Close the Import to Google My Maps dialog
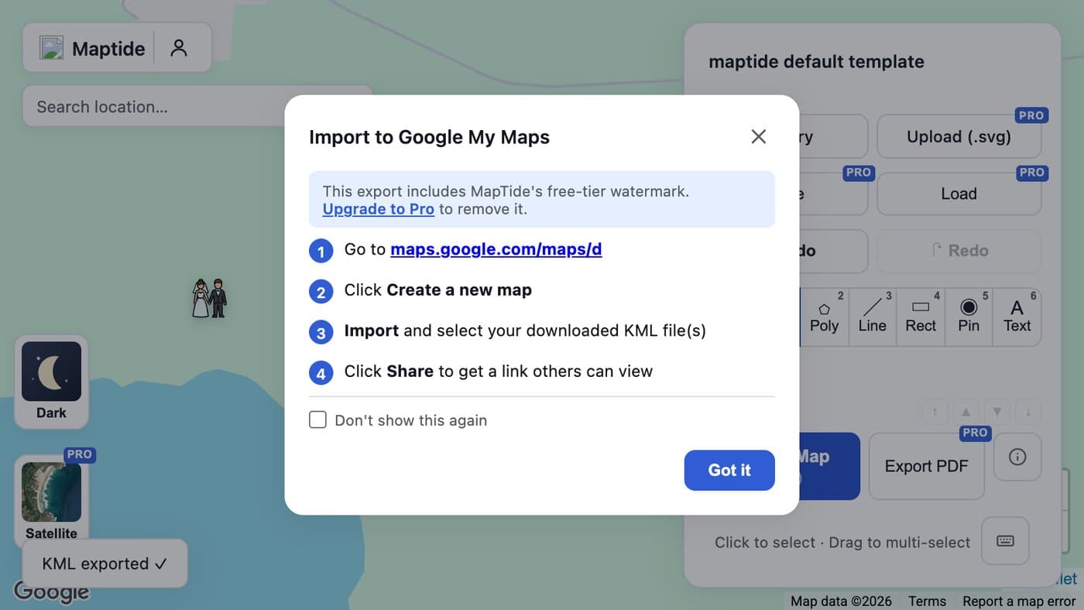 (x=758, y=137)
